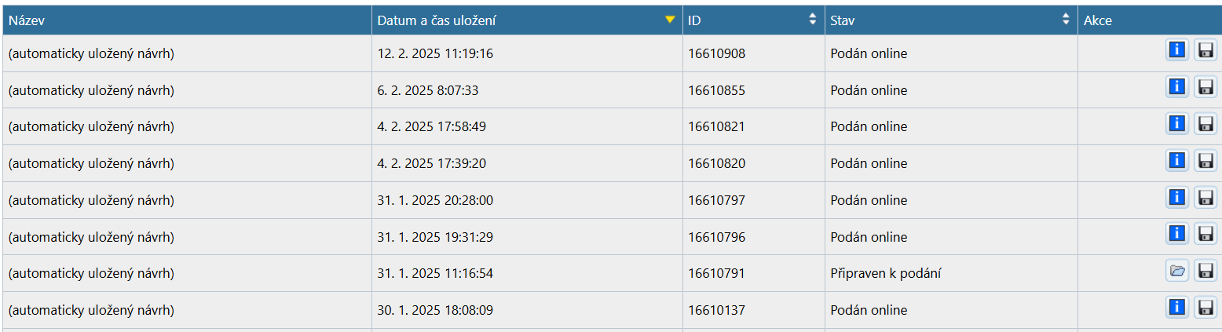Show info for draft ID 16610137

[x=1176, y=308]
